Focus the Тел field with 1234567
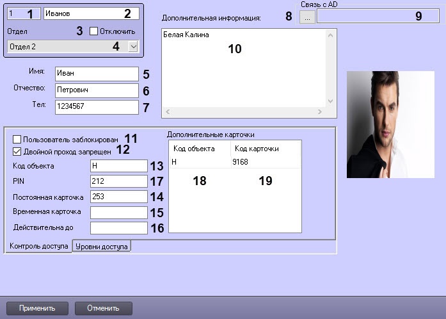The height and width of the screenshot is (319, 446). point(97,106)
